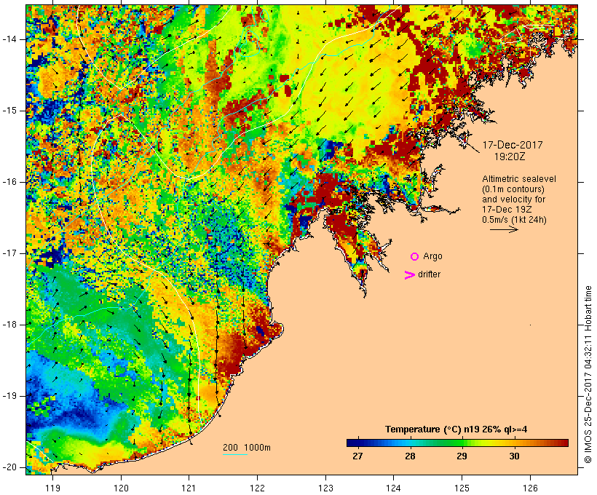Click the '(0.1m contours)' caption line
The height and width of the screenshot is (495, 597).
click(x=513, y=189)
